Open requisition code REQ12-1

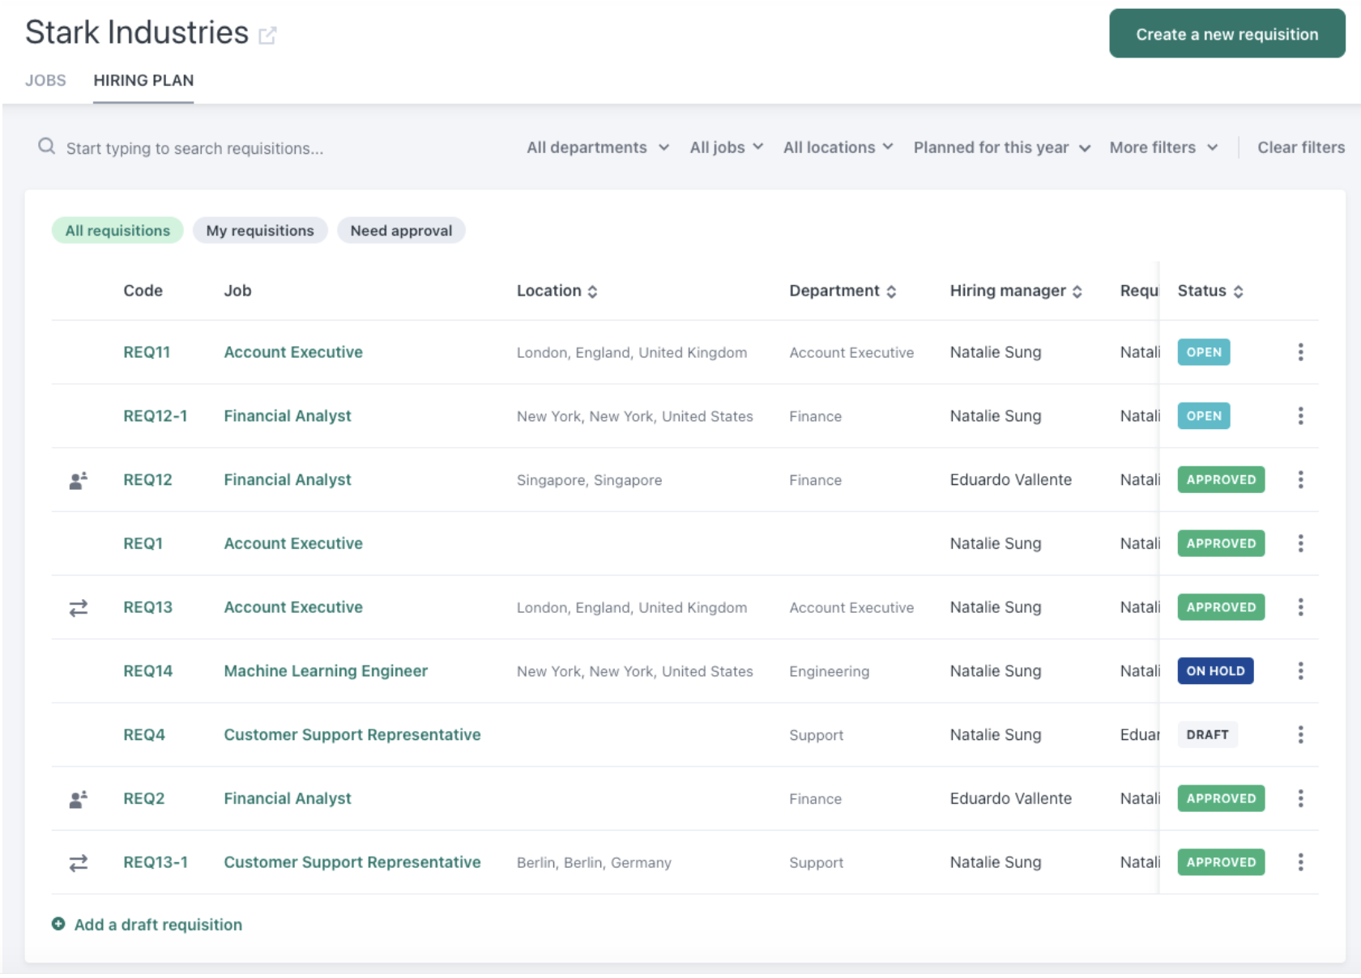click(155, 416)
